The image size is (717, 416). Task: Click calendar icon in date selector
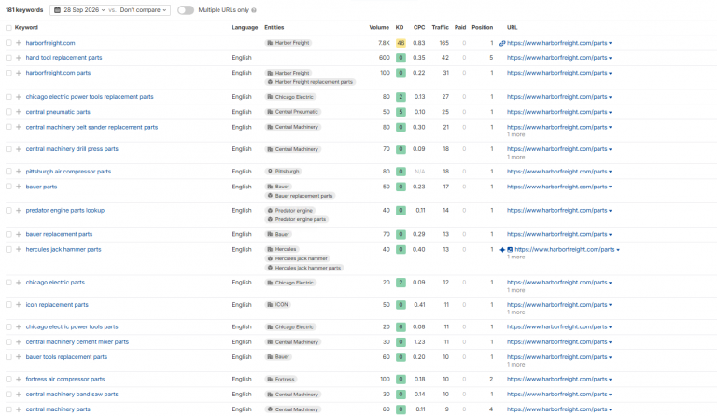58,10
